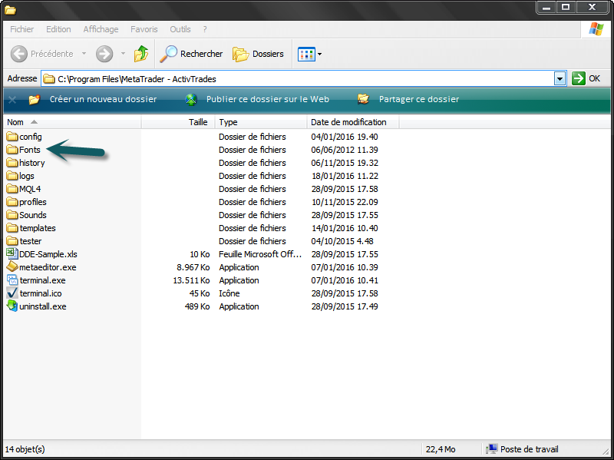Sort by Date de modification header
This screenshot has height=460, width=614.
[x=353, y=122]
